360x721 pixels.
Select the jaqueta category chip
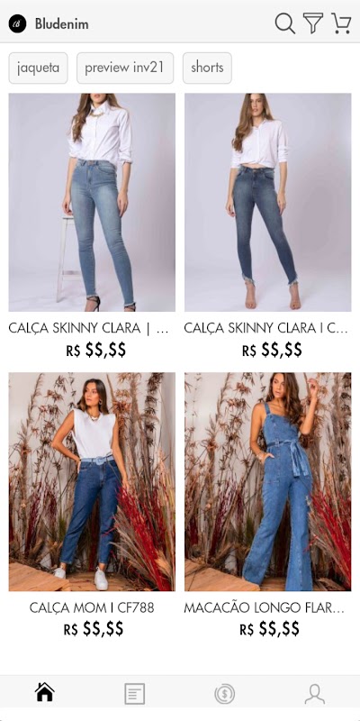click(x=38, y=68)
